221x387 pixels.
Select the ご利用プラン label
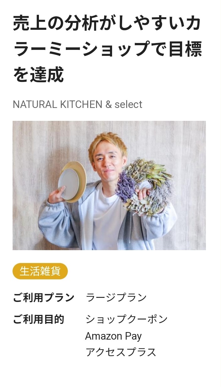pos(44,297)
